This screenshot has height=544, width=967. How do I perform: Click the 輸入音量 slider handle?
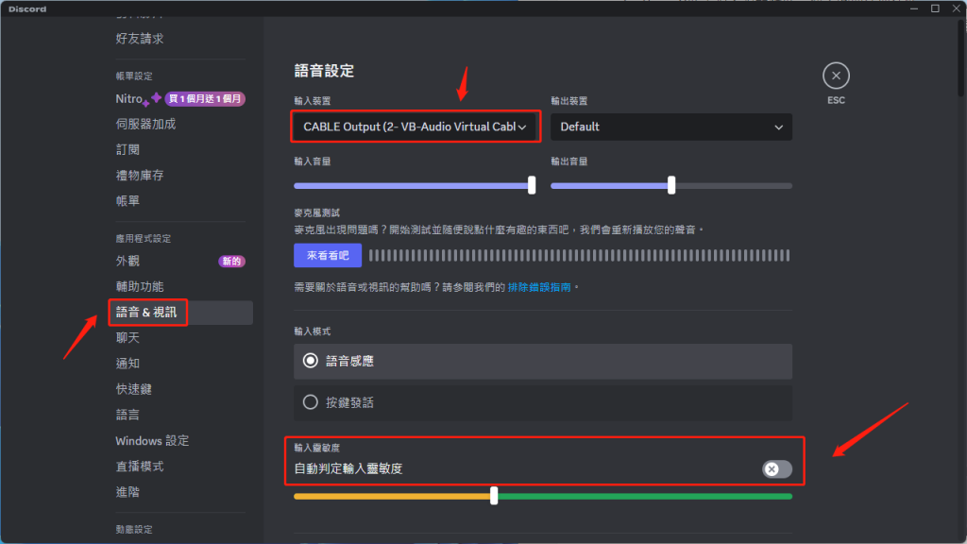pyautogui.click(x=532, y=185)
